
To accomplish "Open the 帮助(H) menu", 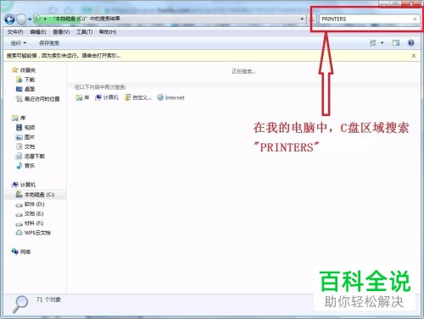I will click(108, 32).
